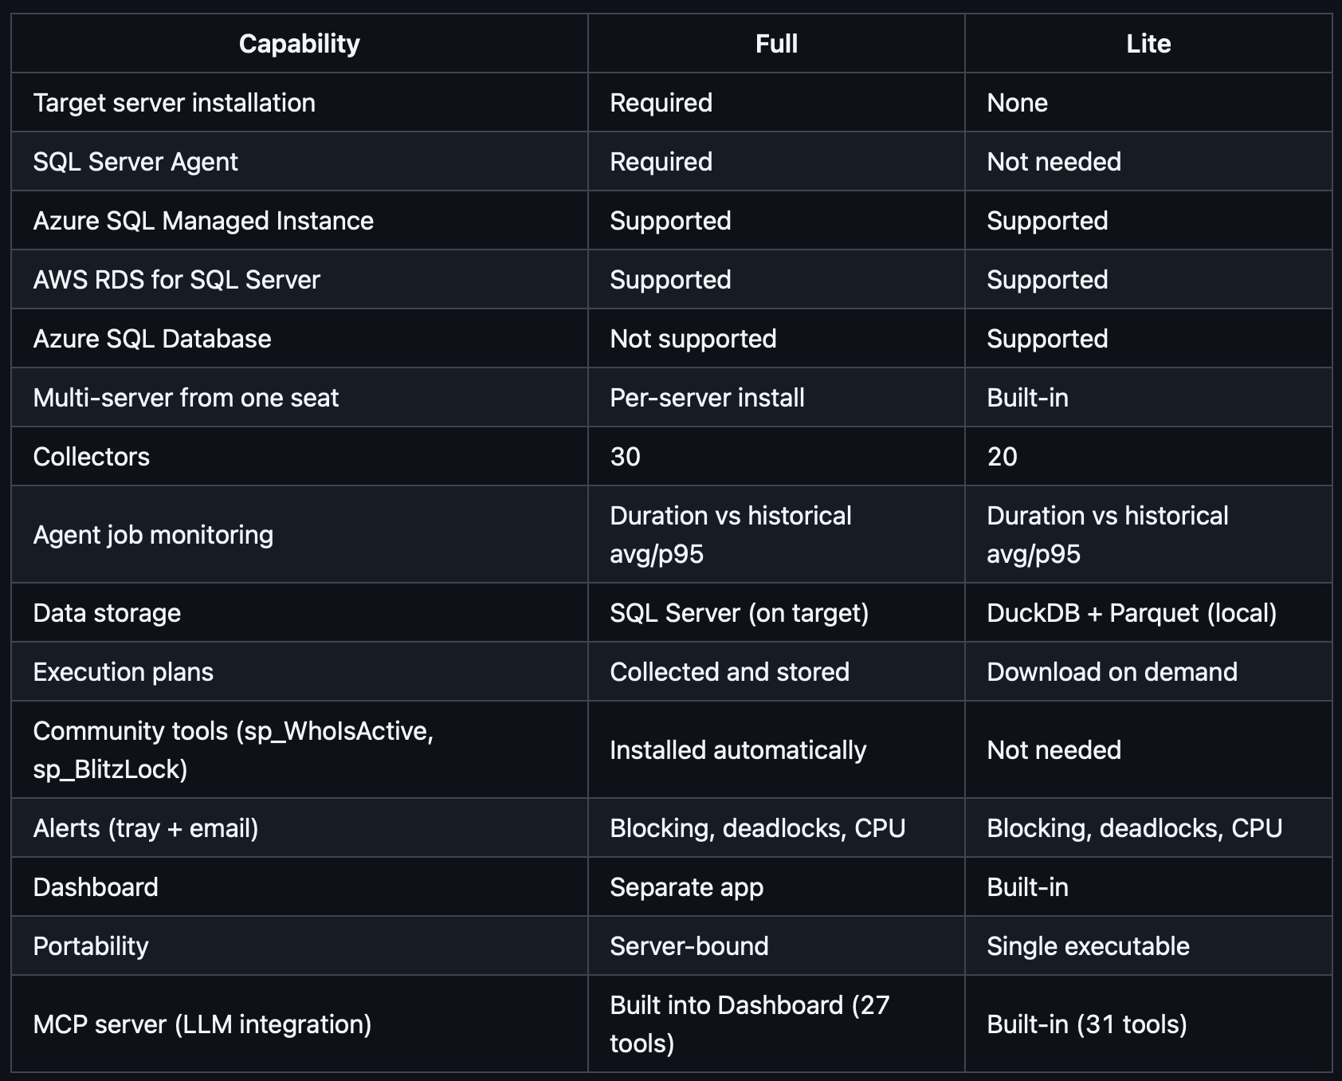Click the Collectors row label
This screenshot has height=1081, width=1342.
click(92, 457)
